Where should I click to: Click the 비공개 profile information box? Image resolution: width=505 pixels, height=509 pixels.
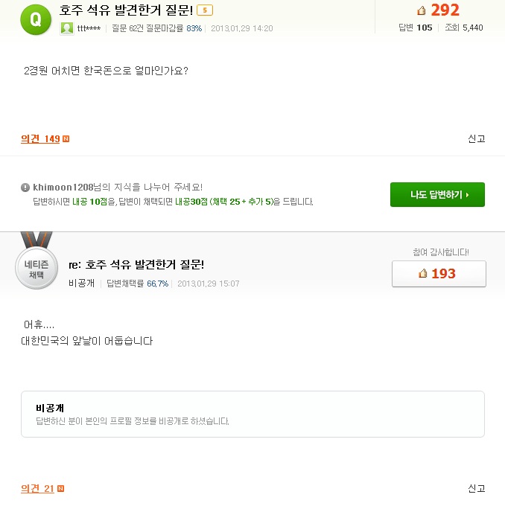point(252,414)
